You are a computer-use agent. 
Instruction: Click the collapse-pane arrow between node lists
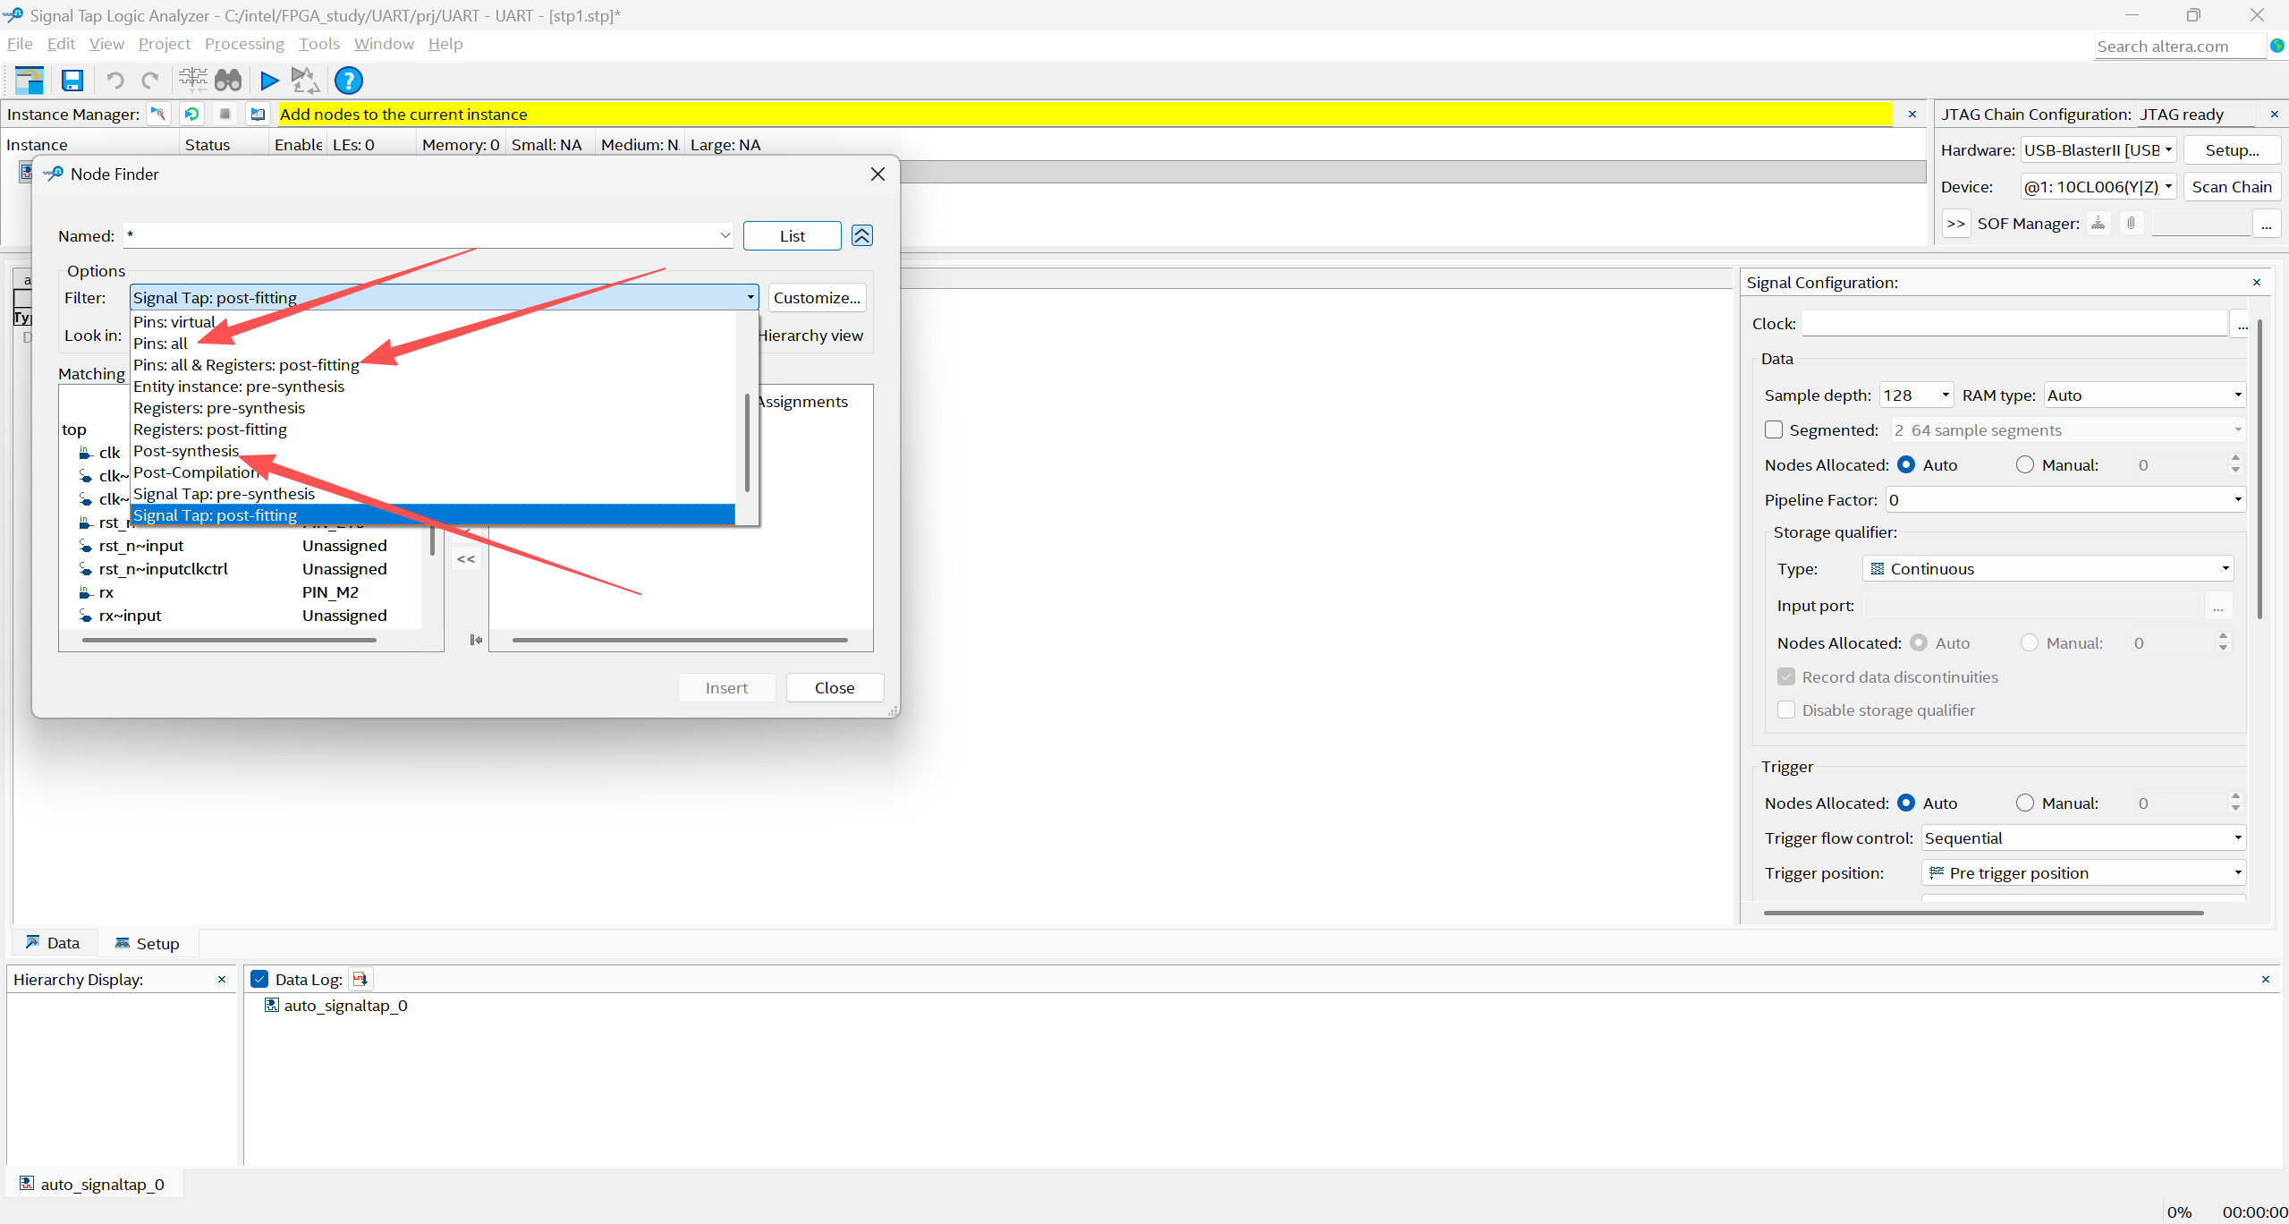point(476,640)
